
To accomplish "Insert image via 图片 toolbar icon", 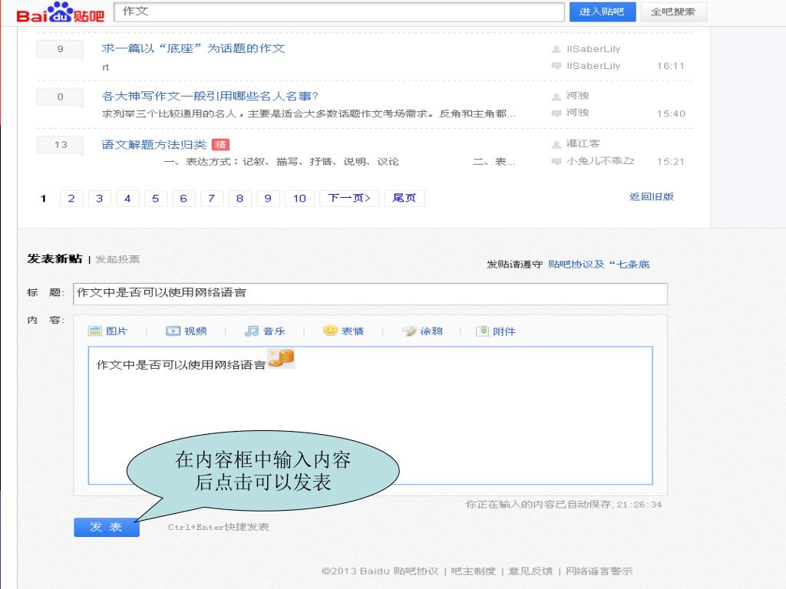I will coord(107,331).
